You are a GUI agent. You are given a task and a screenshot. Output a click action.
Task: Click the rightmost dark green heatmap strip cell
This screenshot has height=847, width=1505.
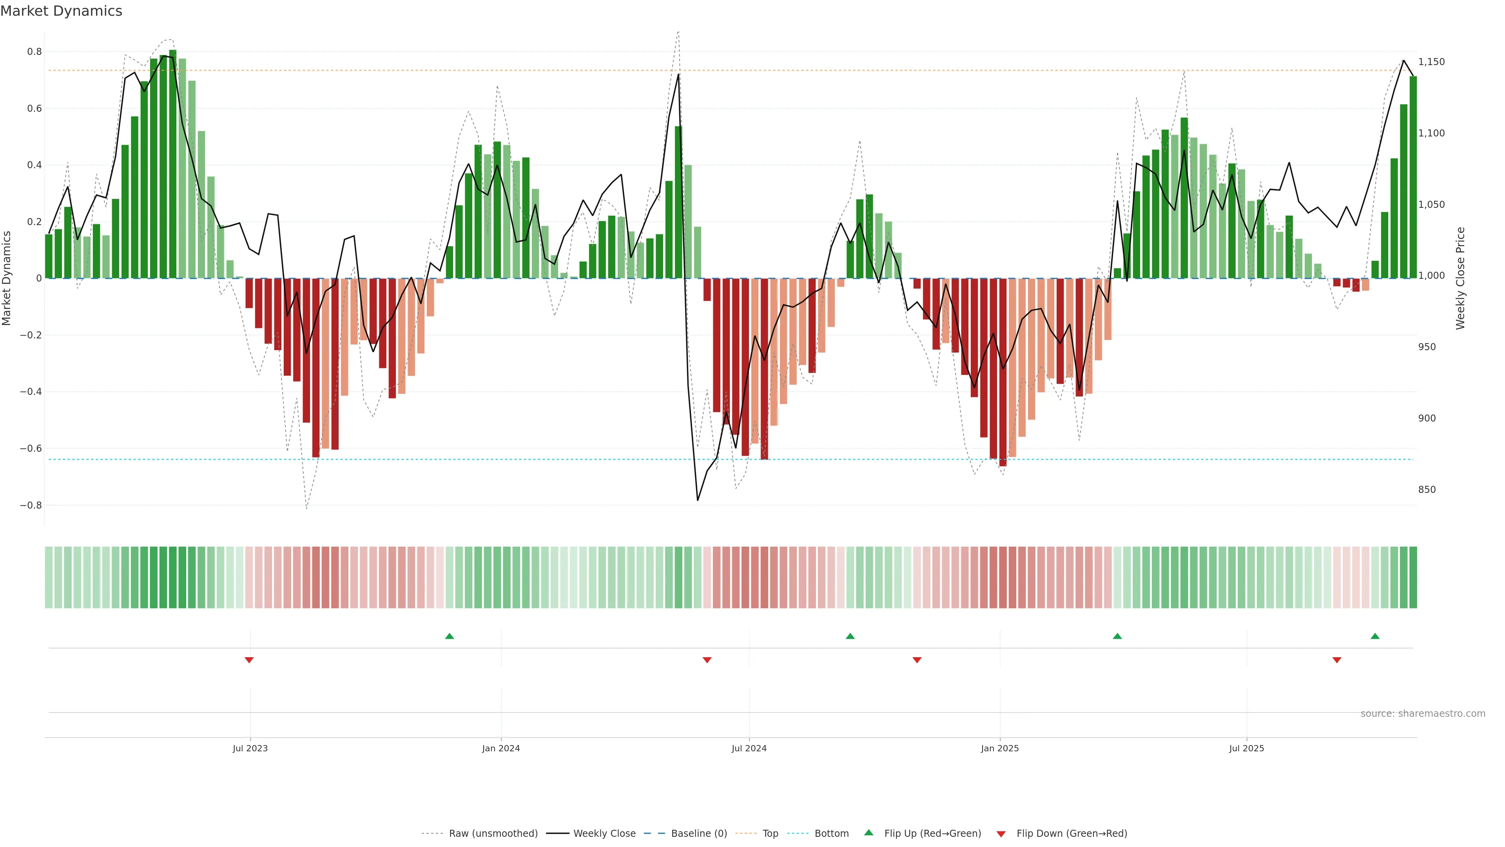tap(1413, 578)
